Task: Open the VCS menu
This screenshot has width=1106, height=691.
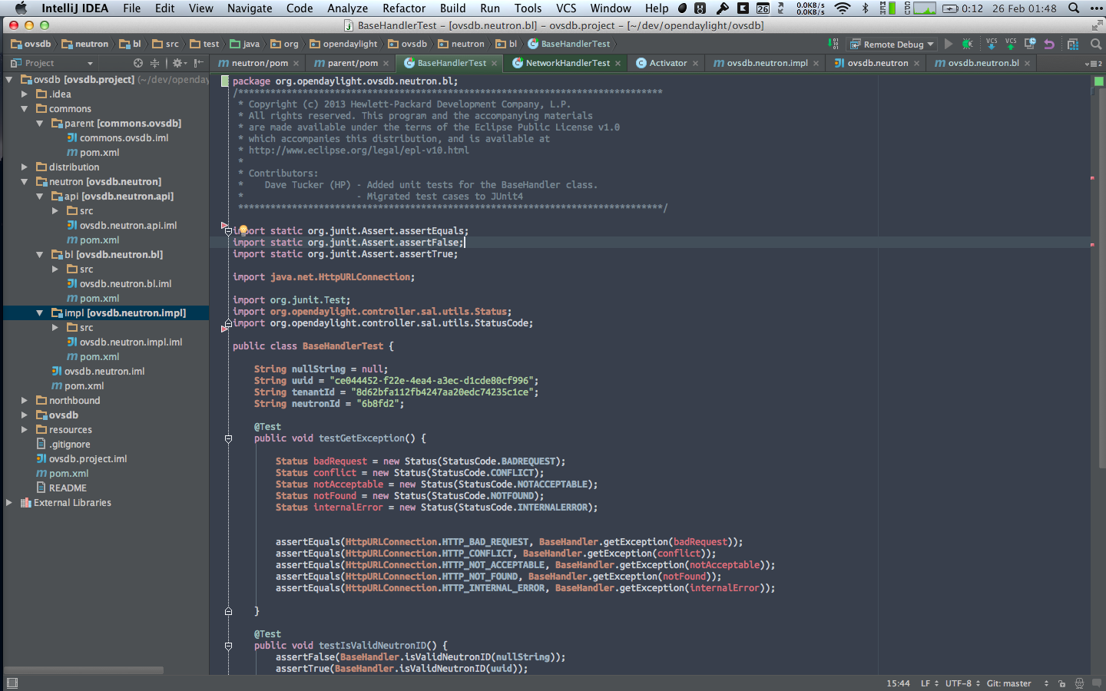Action: click(566, 8)
